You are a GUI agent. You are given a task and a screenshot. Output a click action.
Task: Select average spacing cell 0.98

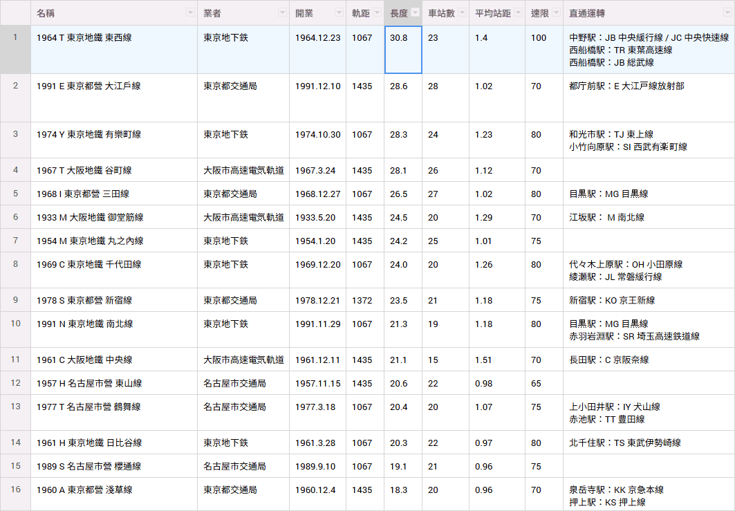coord(497,383)
